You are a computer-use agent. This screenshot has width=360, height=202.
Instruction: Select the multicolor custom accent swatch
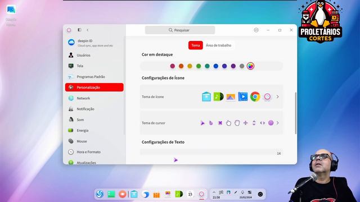[x=250, y=66]
